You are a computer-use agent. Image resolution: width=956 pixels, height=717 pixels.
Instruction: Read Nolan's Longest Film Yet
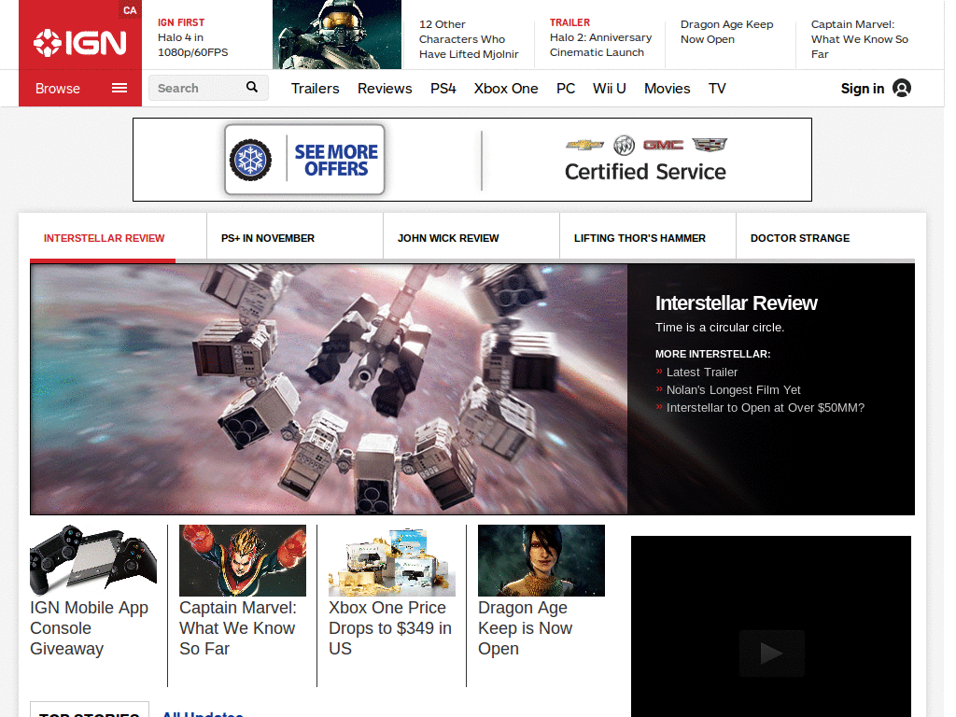coord(734,389)
